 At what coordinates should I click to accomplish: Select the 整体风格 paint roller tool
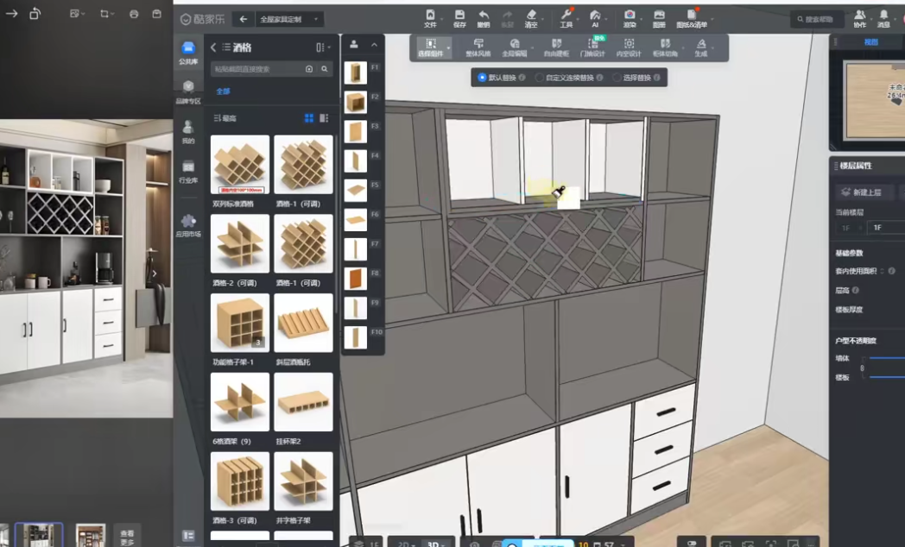tap(478, 44)
